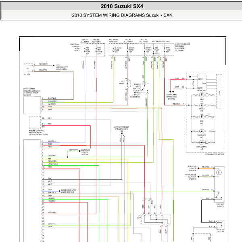Click the ESP indicator lamp symbol

pos(202,117)
